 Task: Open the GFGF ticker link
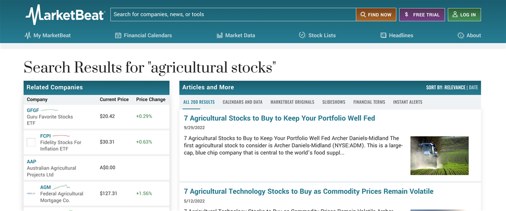point(33,111)
